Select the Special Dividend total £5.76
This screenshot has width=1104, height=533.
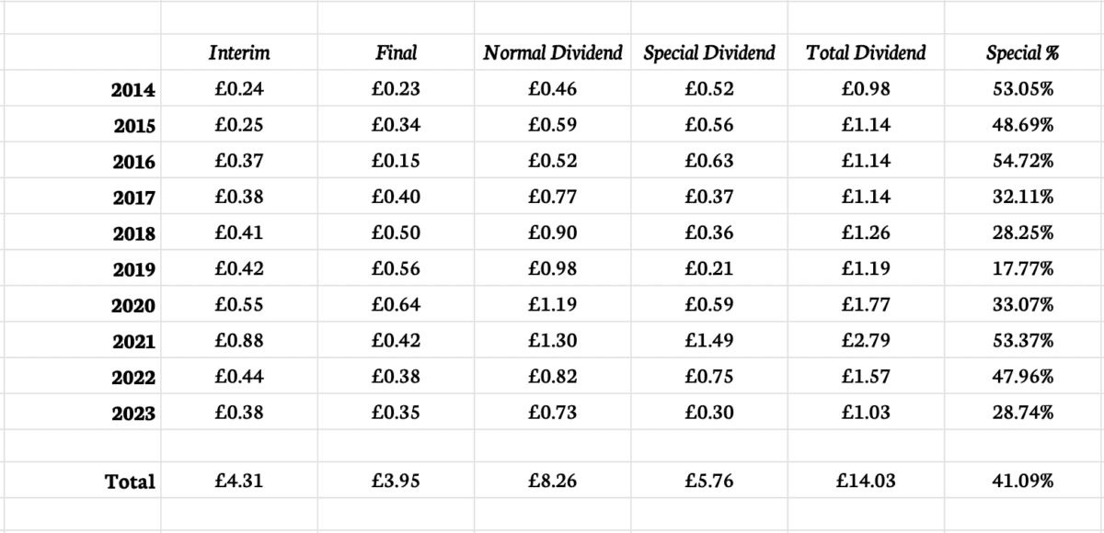pyautogui.click(x=709, y=481)
